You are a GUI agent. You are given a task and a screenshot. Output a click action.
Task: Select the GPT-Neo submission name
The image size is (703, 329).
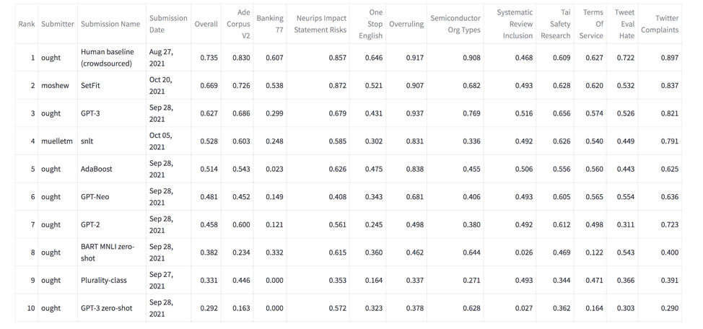(95, 197)
